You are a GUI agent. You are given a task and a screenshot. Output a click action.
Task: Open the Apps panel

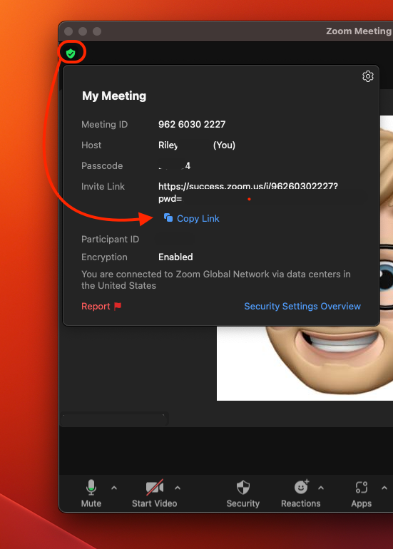click(x=362, y=493)
